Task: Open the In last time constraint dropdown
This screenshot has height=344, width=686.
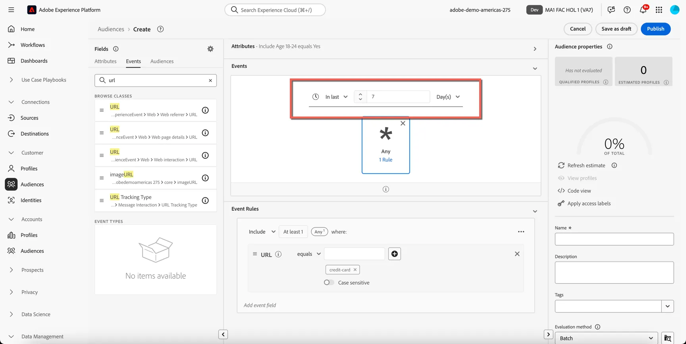Action: [x=336, y=97]
